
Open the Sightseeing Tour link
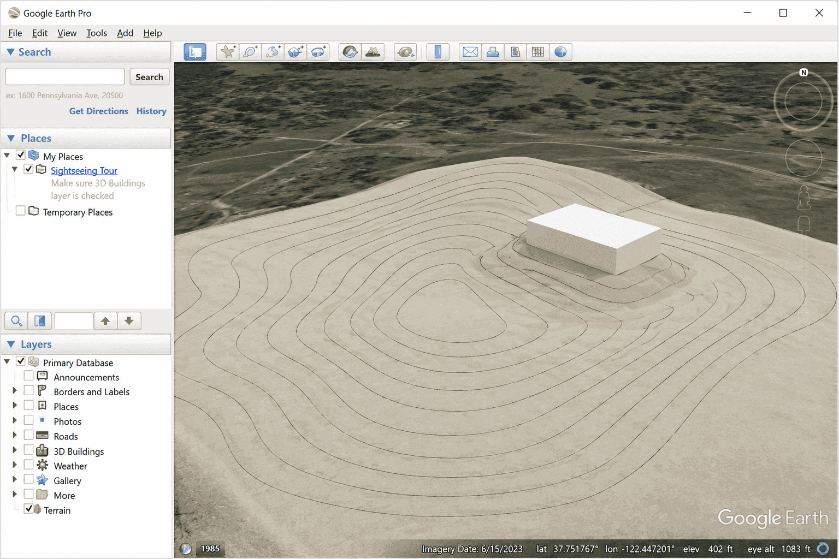[x=84, y=171]
